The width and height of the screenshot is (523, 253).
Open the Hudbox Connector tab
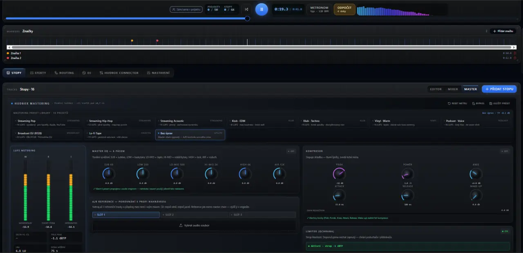click(x=119, y=73)
